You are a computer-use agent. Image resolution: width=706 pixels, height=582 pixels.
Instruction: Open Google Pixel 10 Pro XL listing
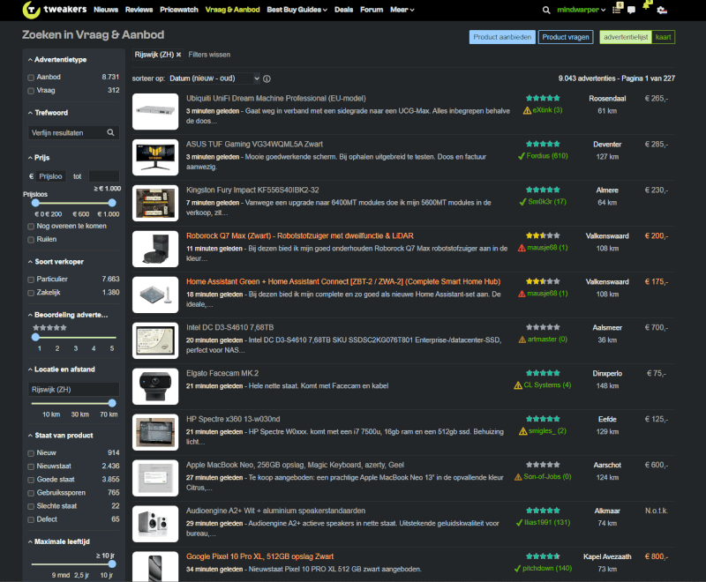[259, 556]
